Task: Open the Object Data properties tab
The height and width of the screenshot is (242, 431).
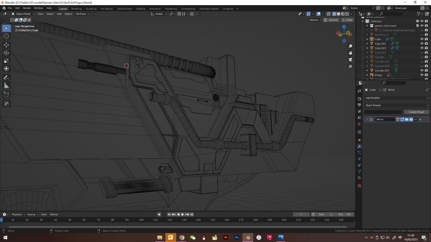Action: 359,172
